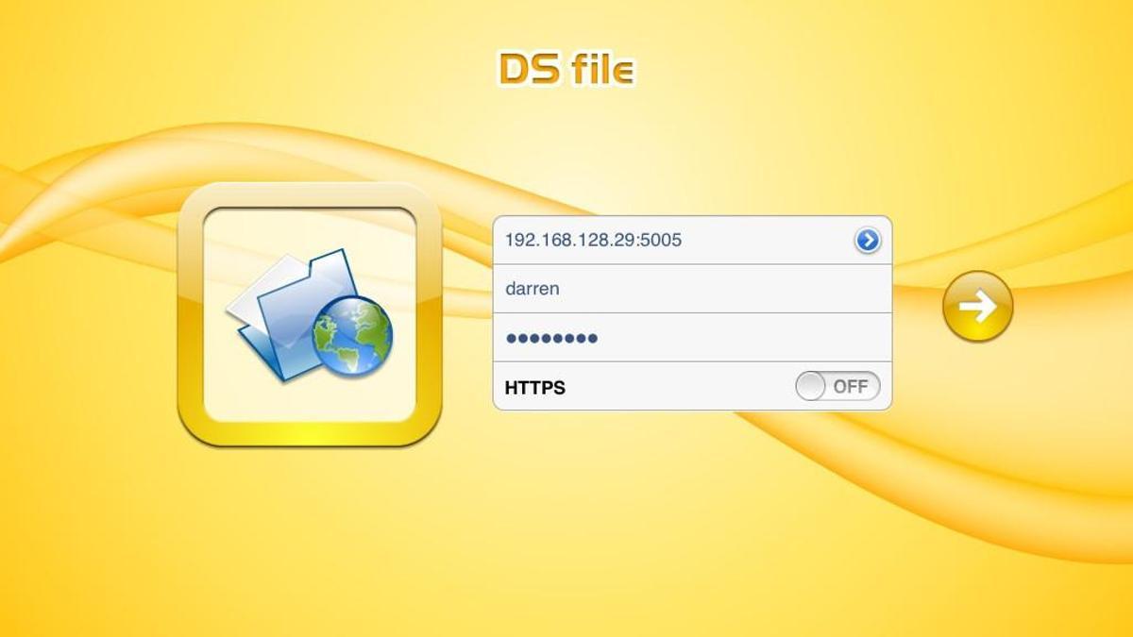Select the 192.168.128.29:5005 address field

(x=692, y=241)
